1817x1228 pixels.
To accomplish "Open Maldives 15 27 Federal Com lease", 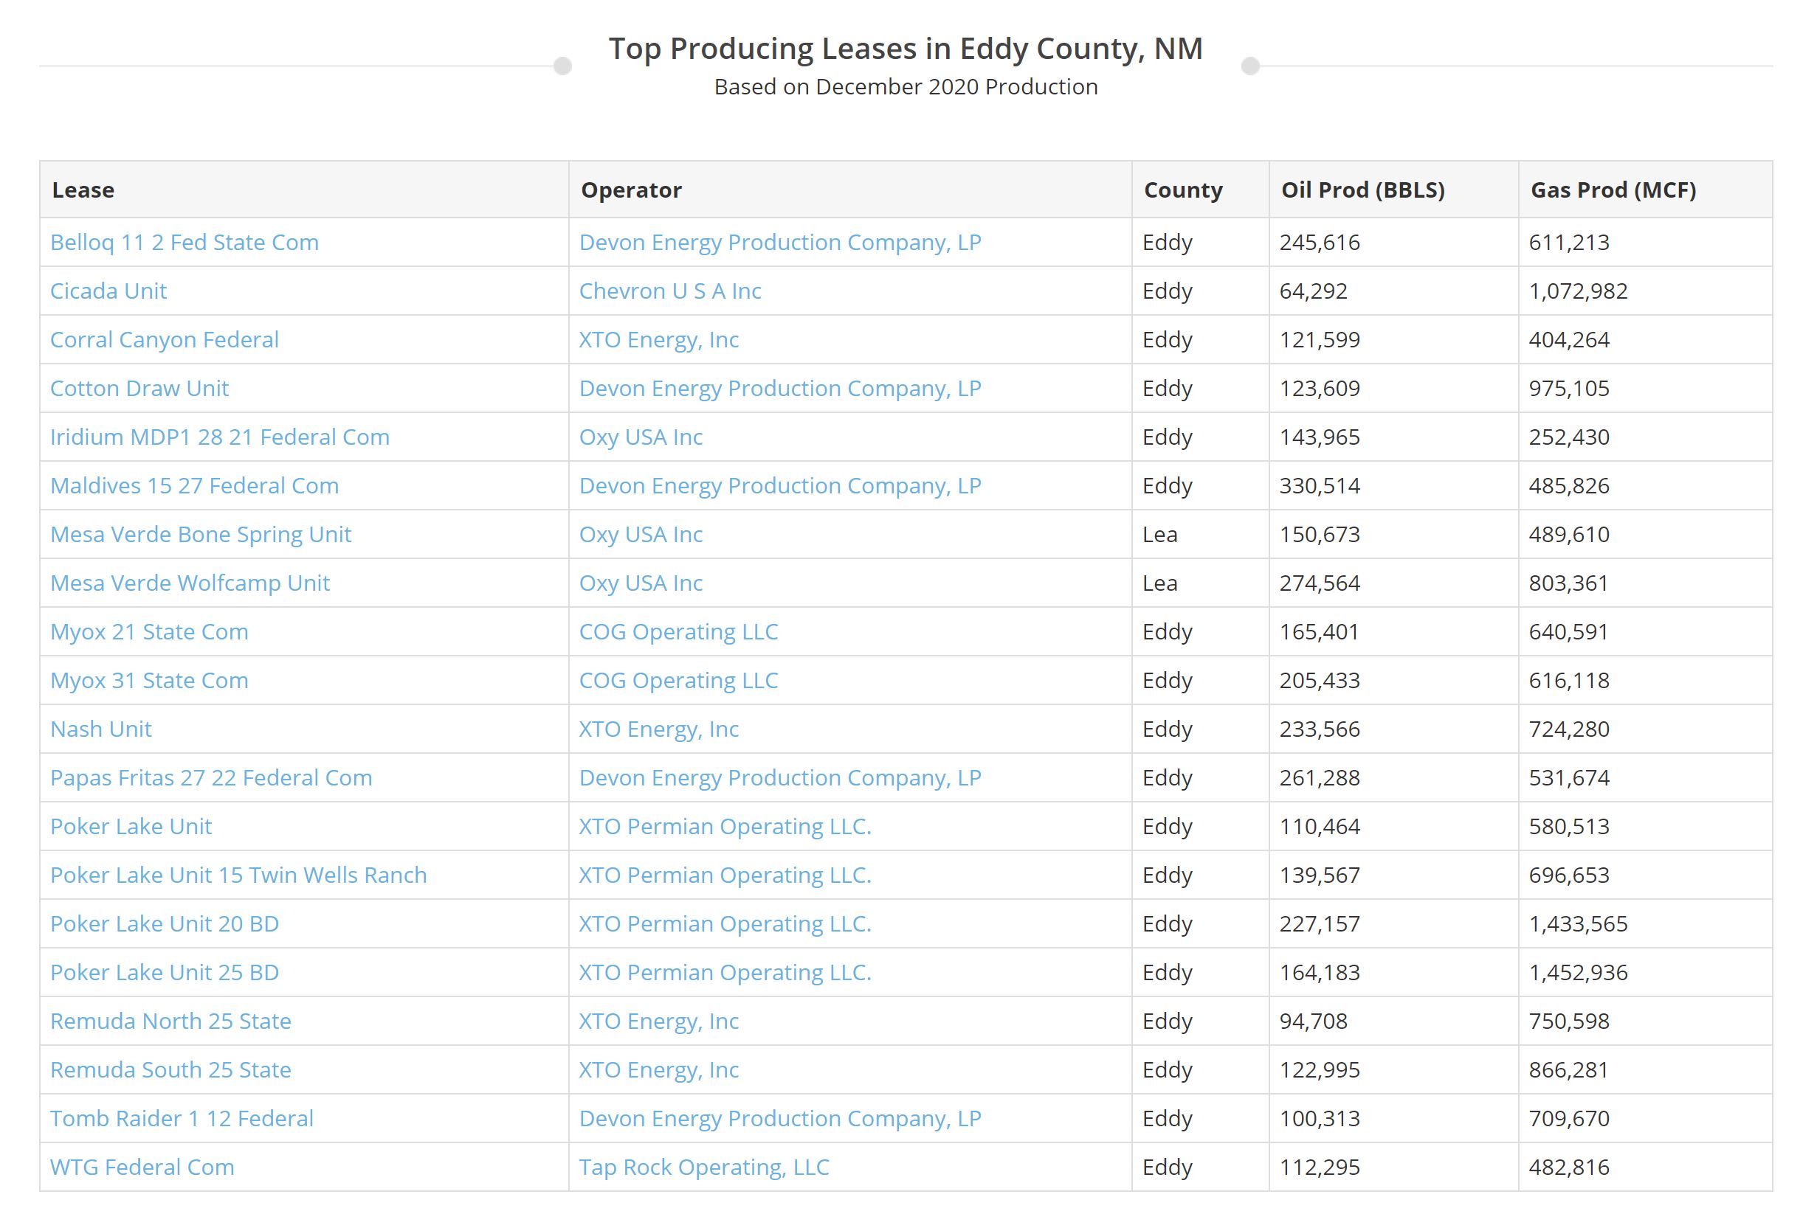I will point(195,486).
